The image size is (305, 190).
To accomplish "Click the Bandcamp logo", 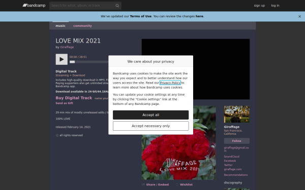I will tap(34, 6).
